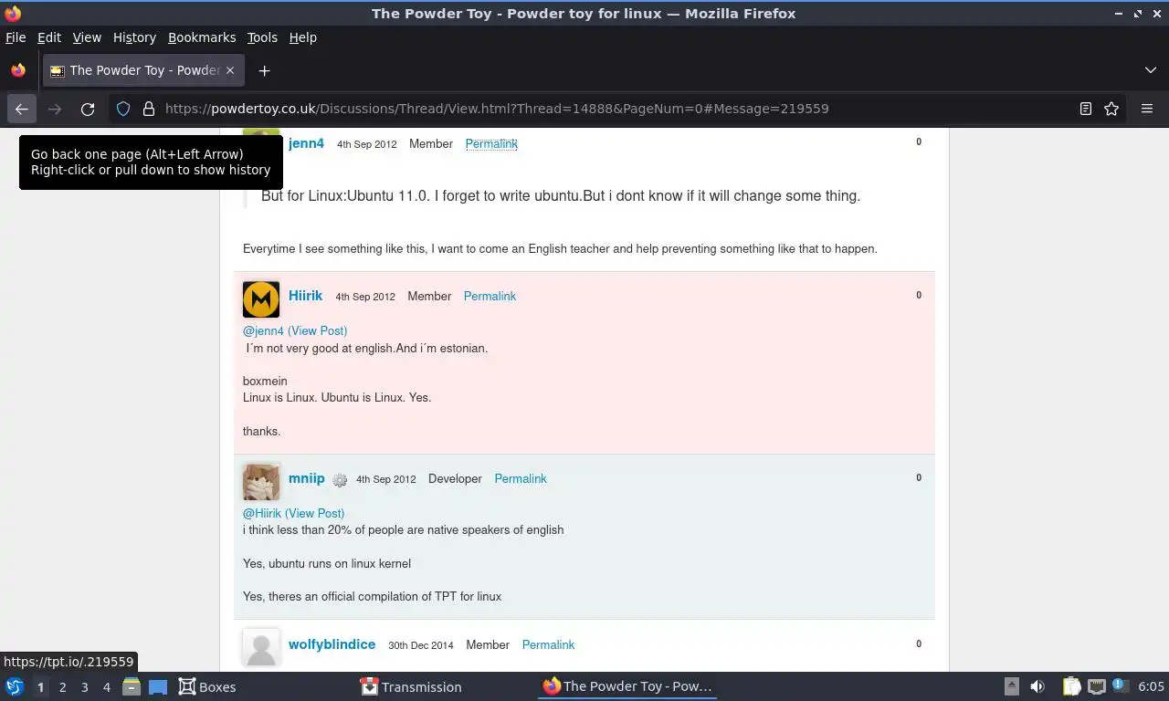Click the forward navigation arrow
1169x701 pixels.
coord(55,109)
